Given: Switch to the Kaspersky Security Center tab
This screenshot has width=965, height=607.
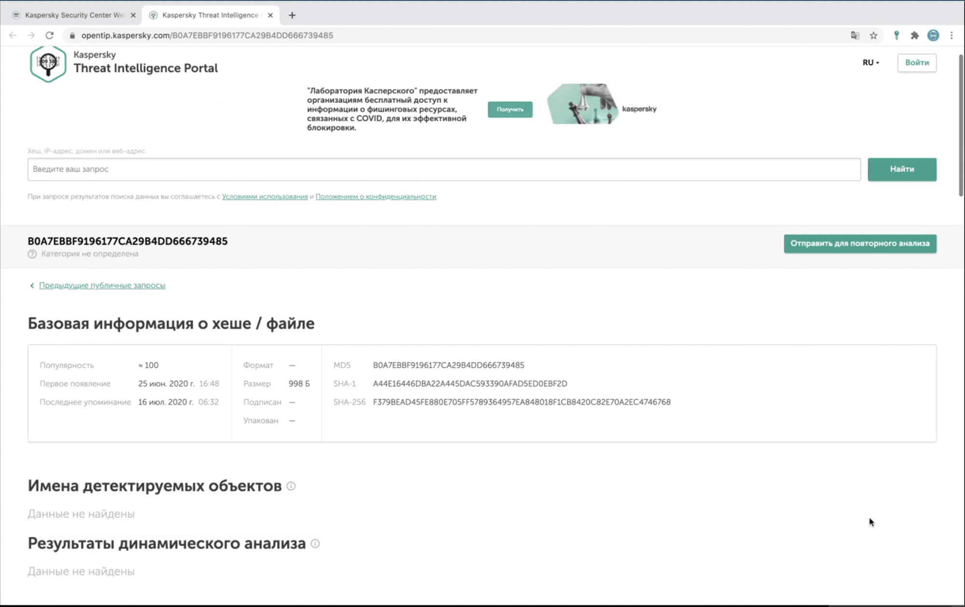Looking at the screenshot, I should coord(72,15).
